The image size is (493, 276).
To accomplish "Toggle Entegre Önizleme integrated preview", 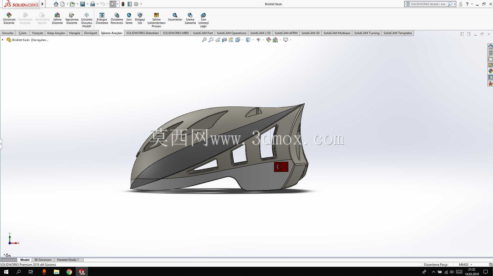I will (x=102, y=18).
